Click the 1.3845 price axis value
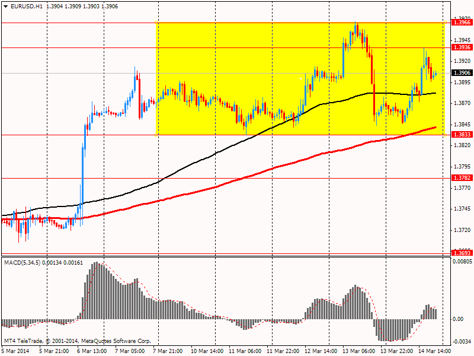The width and height of the screenshot is (474, 356). tap(462, 125)
